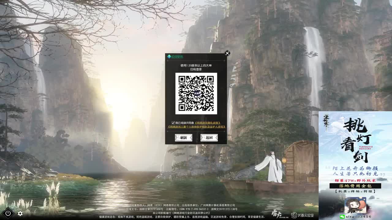Click the 大神 logo in QR center
The width and height of the screenshot is (392, 220).
196,93
